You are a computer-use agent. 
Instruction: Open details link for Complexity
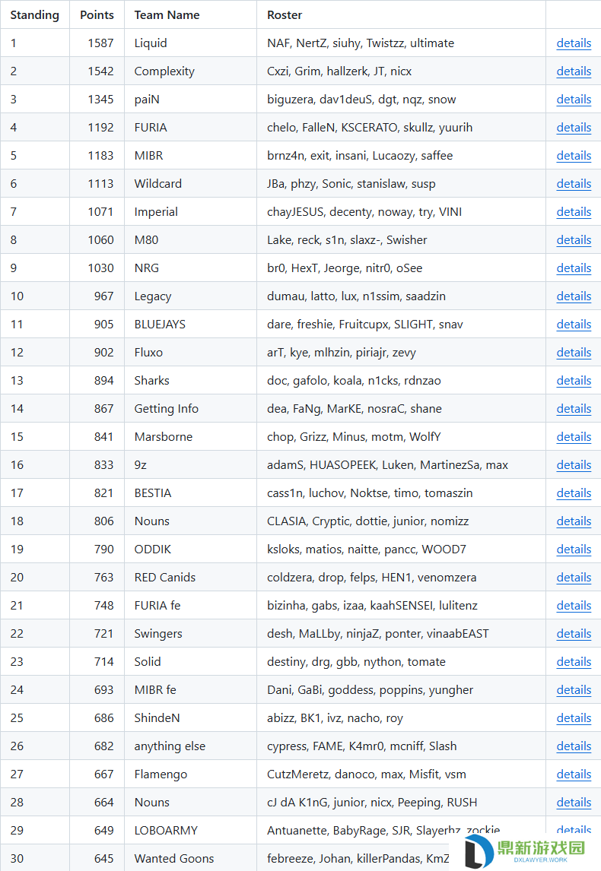point(574,71)
